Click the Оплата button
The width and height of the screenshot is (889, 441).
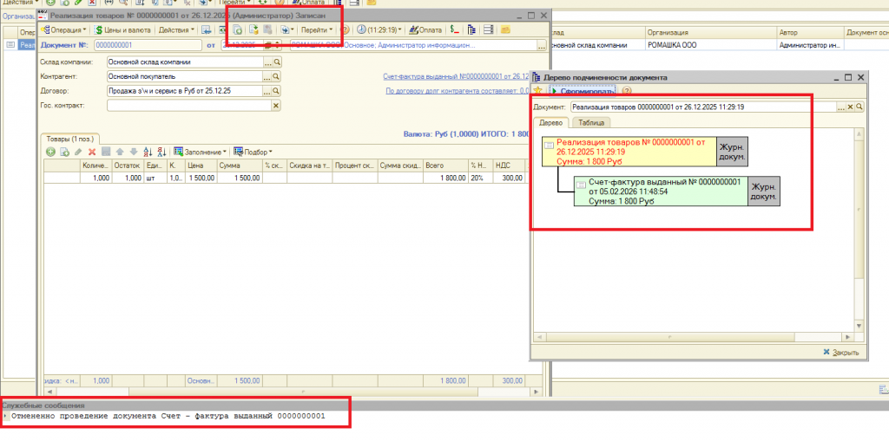coord(425,29)
